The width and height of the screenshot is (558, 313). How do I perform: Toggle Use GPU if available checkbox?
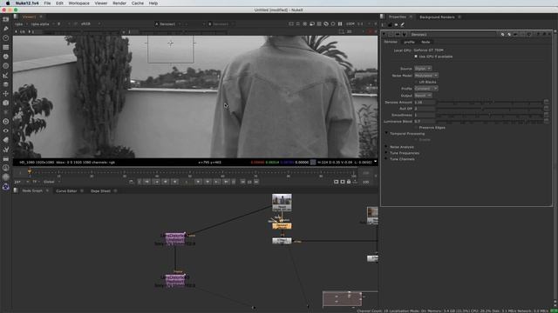point(416,57)
